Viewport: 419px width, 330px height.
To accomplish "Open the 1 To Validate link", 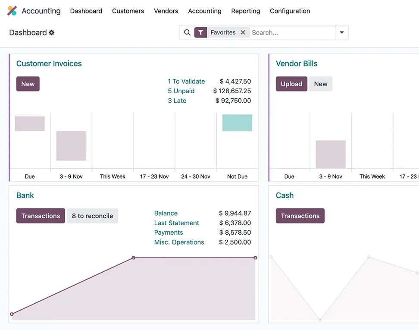I will 186,81.
